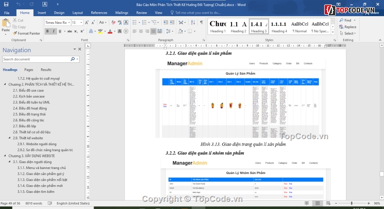
Task: Align text to the left
Action: click(135, 32)
